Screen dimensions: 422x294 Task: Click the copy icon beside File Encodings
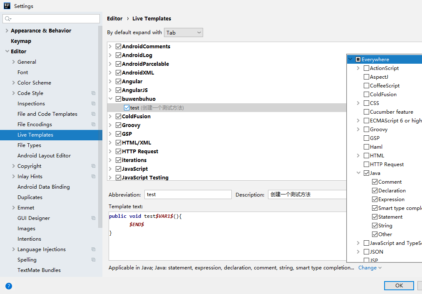coord(93,125)
